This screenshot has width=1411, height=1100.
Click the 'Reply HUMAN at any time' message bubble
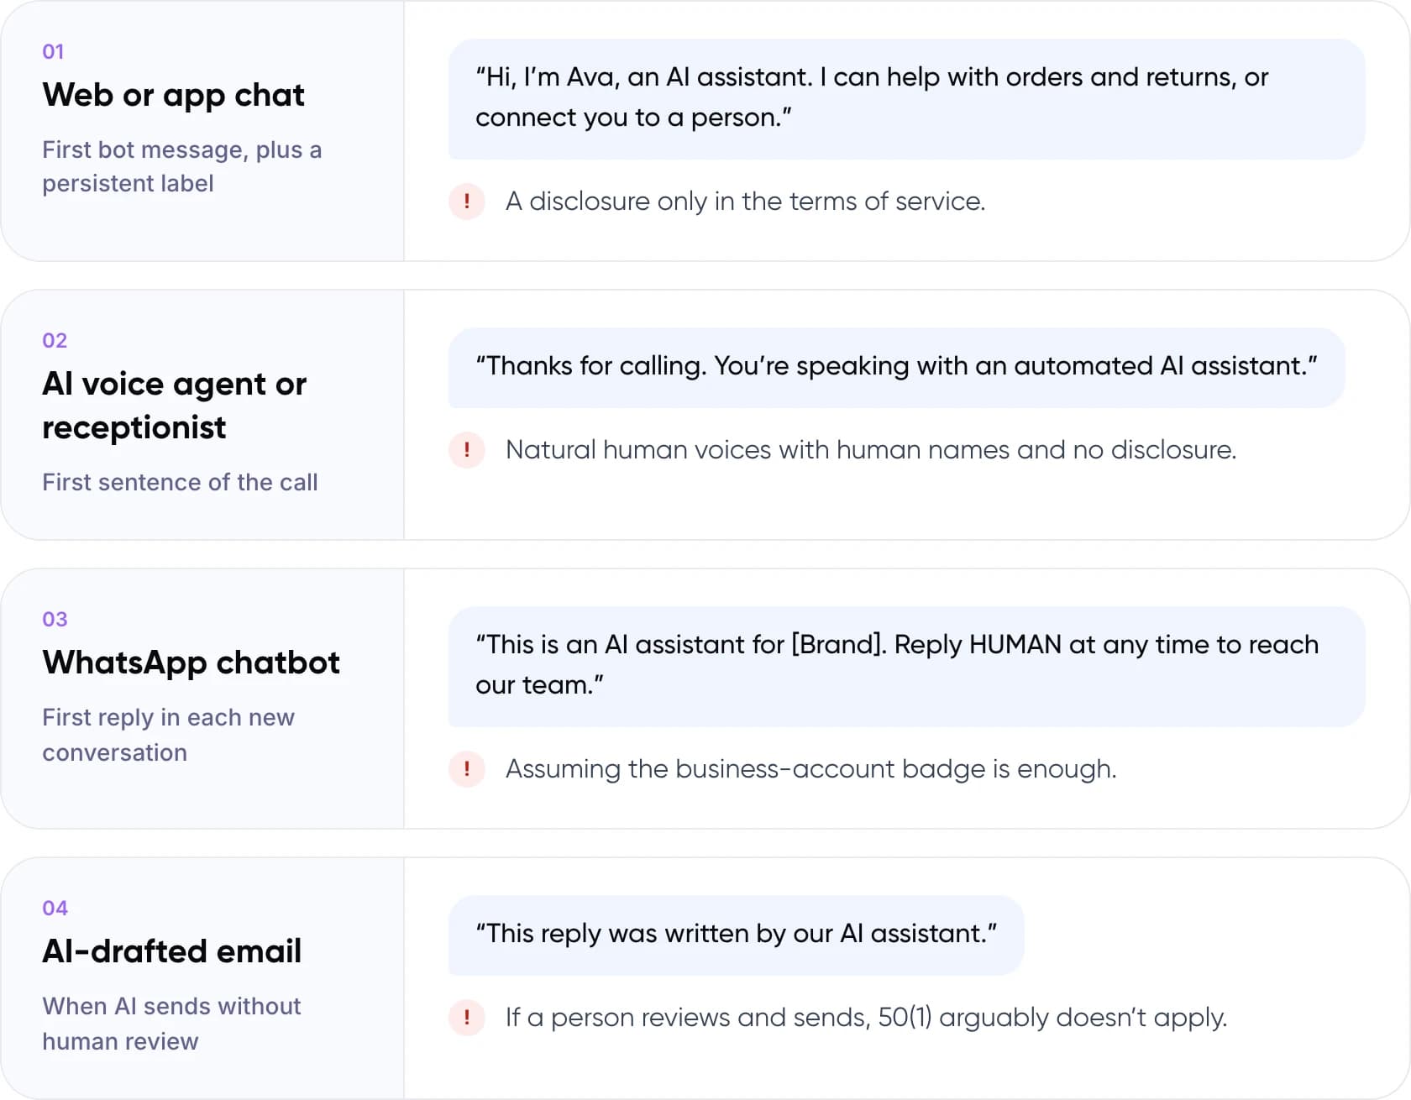click(x=906, y=667)
